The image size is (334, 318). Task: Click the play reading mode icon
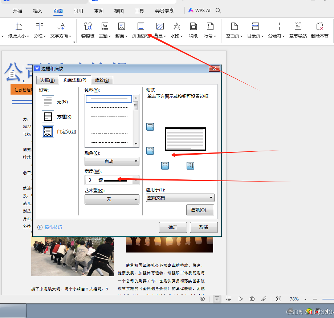point(240,299)
